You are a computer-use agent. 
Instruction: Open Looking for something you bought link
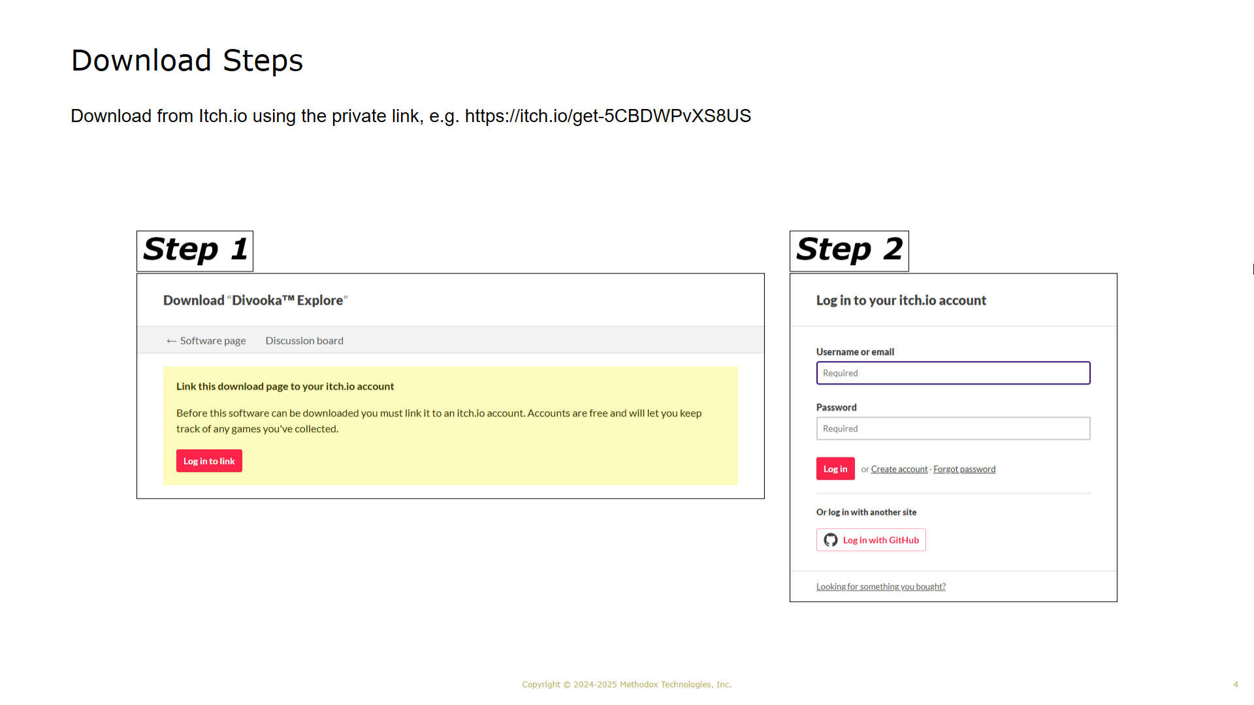pyautogui.click(x=881, y=587)
